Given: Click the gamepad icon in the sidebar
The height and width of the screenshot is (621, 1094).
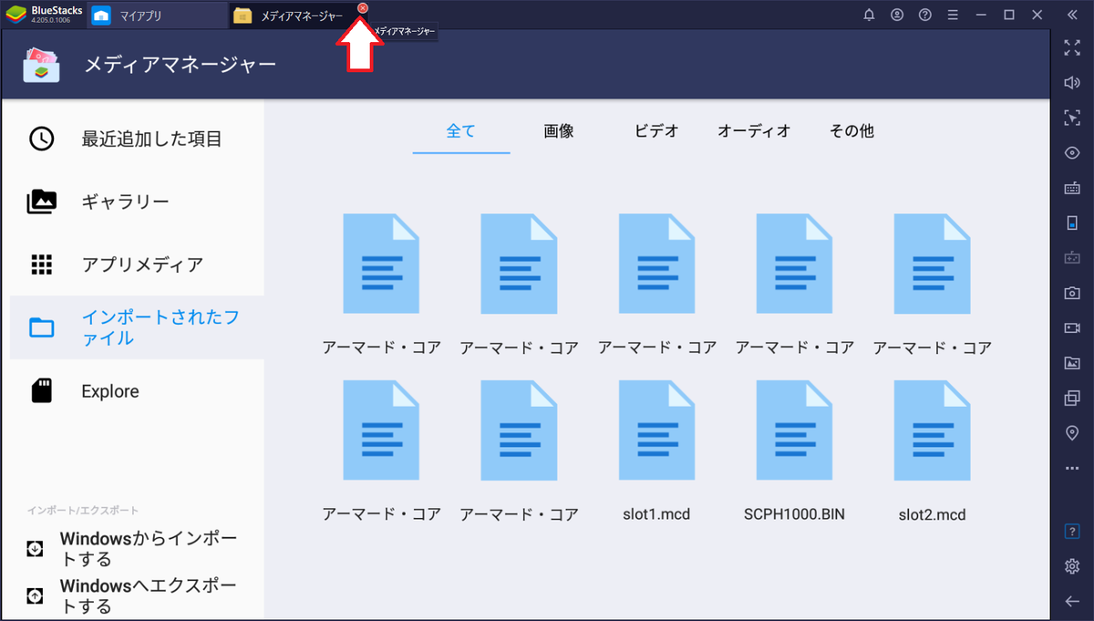Looking at the screenshot, I should [1072, 257].
